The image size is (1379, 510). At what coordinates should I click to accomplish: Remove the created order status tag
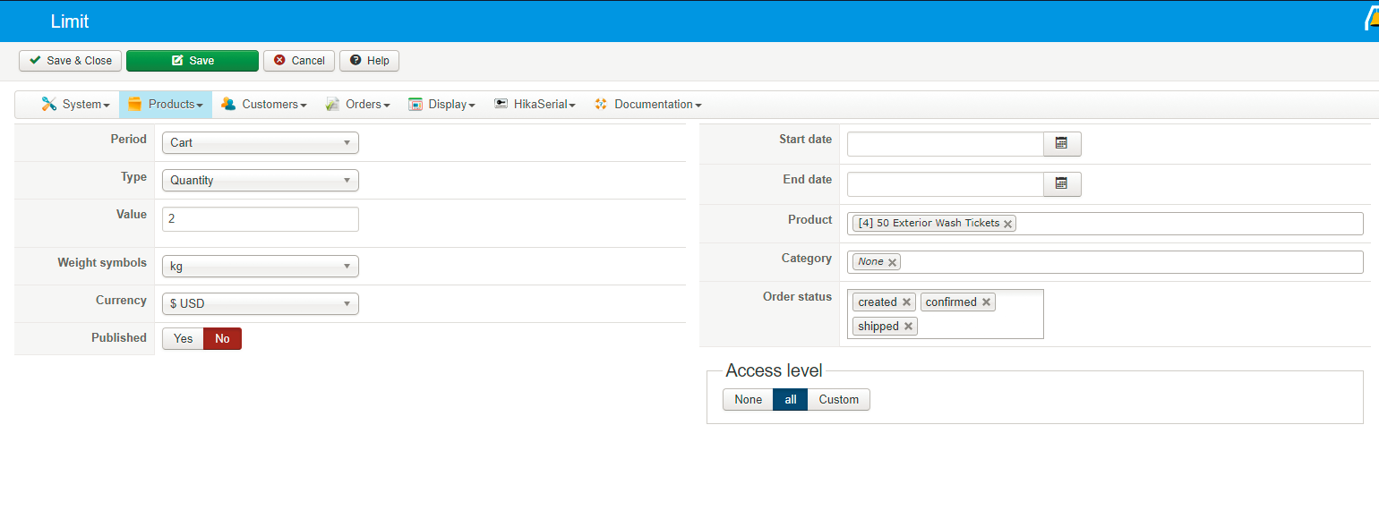click(906, 302)
